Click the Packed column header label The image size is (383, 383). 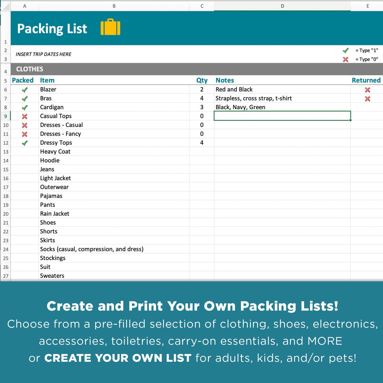pos(23,80)
